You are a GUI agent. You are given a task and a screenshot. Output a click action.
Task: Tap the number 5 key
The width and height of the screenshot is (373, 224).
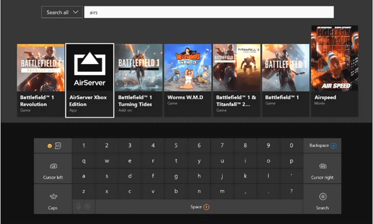pyautogui.click(x=176, y=146)
